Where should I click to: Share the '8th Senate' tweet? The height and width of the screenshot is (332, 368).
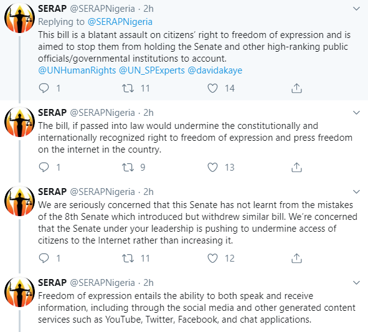tap(296, 258)
